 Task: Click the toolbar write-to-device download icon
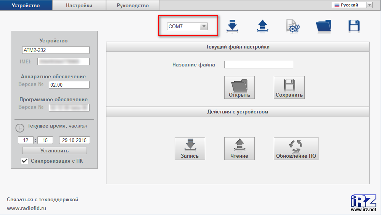[232, 26]
